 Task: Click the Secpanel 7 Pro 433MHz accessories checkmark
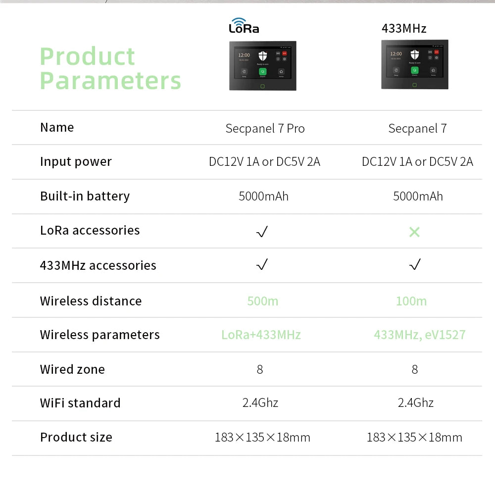pos(262,265)
